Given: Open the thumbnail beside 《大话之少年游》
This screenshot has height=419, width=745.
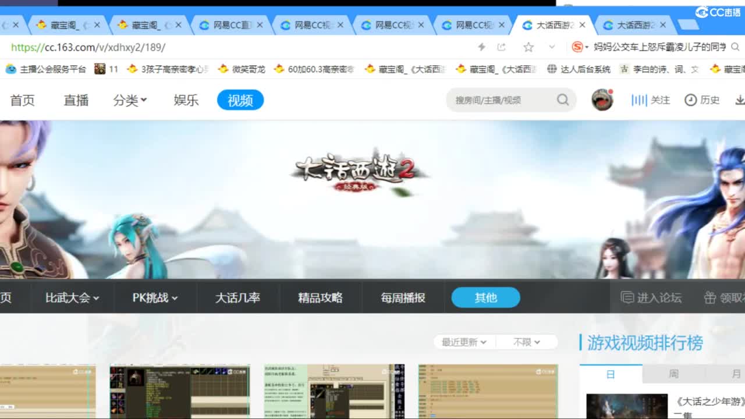Looking at the screenshot, I should point(627,406).
